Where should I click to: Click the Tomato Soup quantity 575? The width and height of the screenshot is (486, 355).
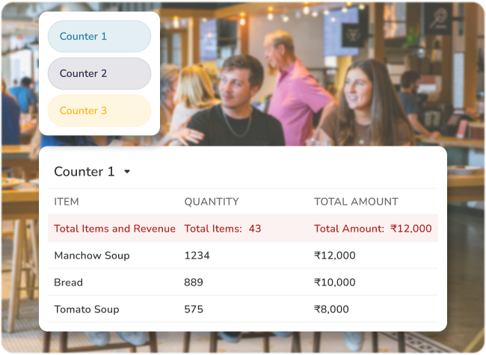click(194, 309)
